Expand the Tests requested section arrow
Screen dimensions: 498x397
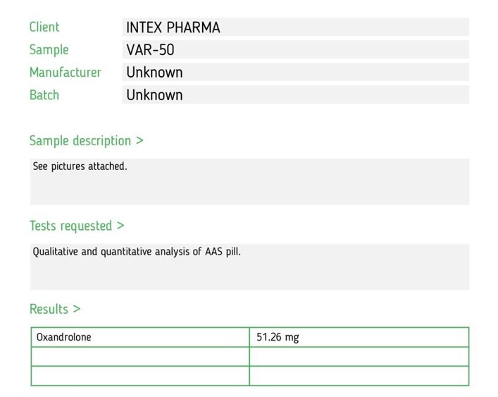[x=120, y=226]
